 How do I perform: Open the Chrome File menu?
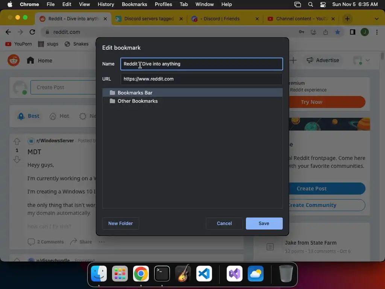coord(51,5)
